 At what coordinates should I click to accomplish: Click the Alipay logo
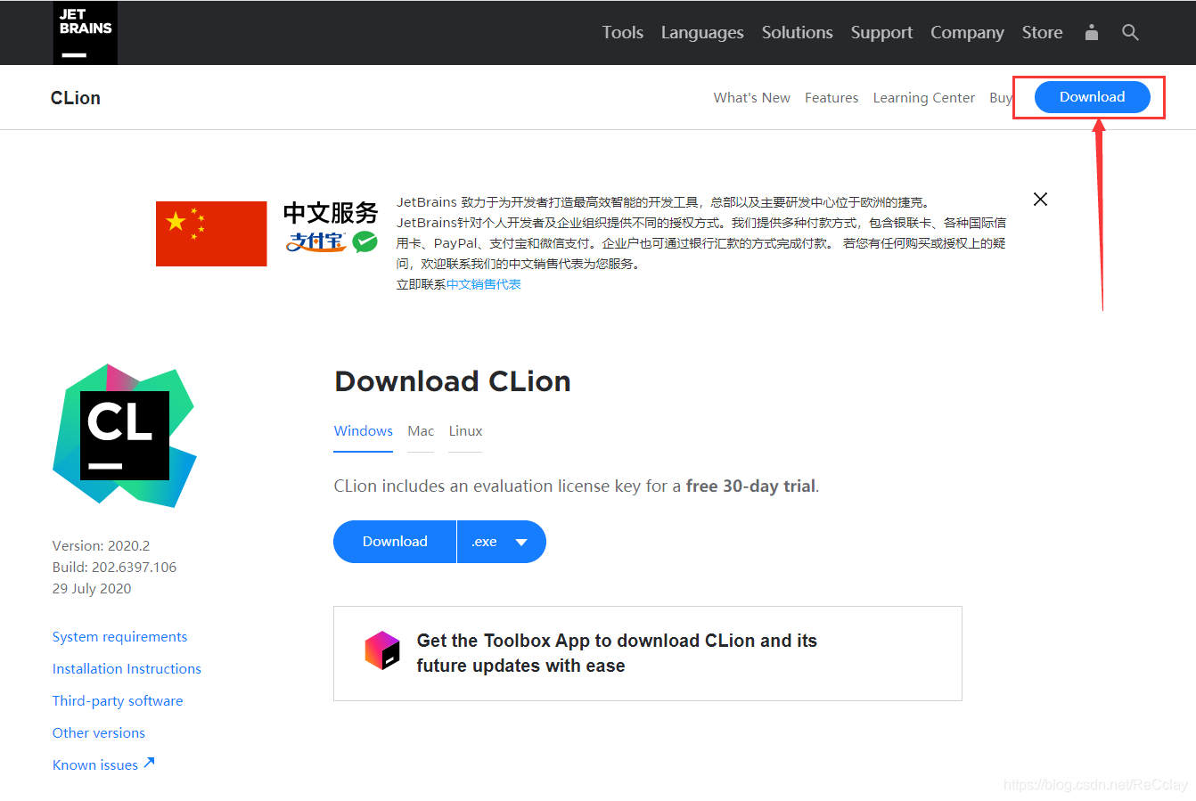316,241
